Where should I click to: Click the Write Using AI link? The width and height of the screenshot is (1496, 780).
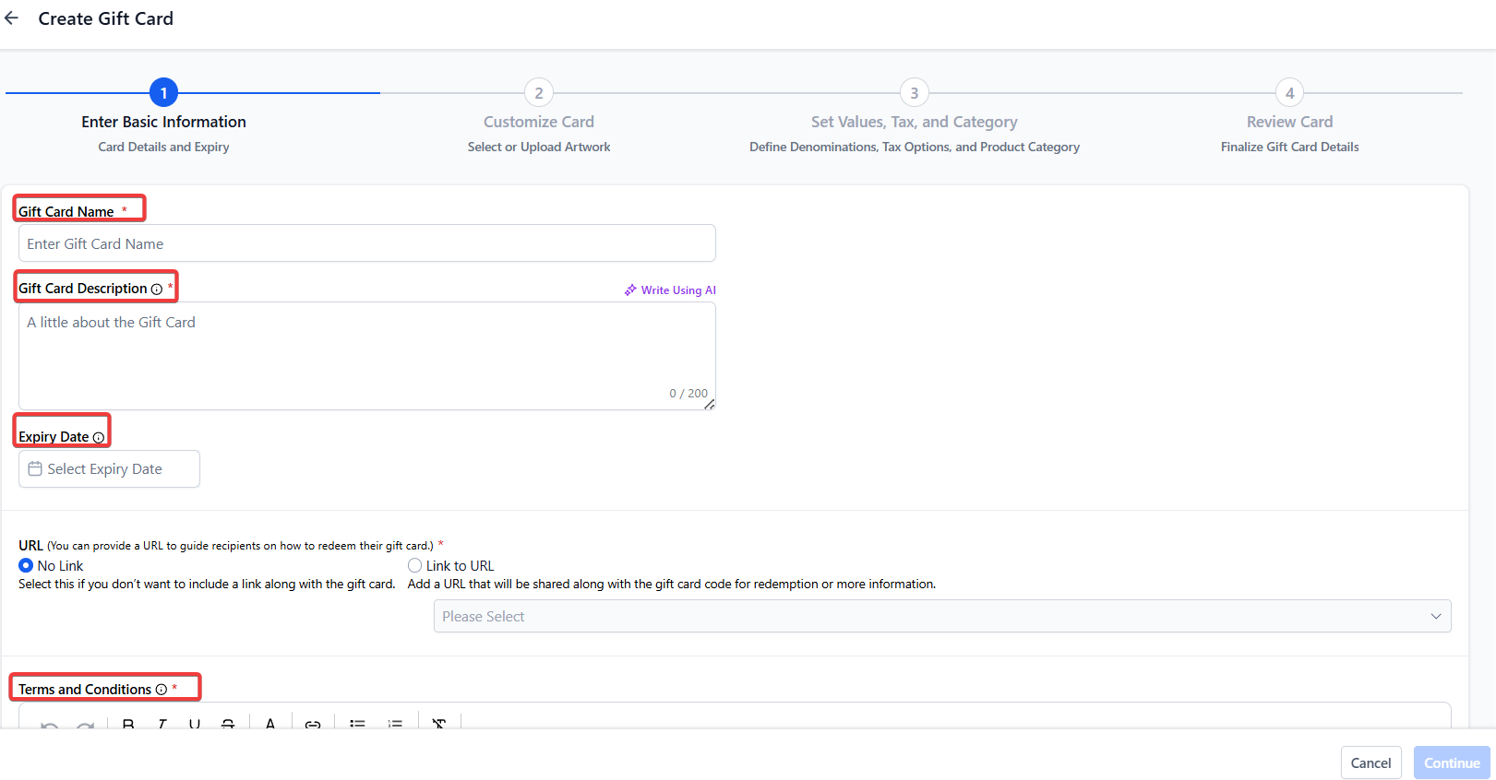(x=671, y=290)
